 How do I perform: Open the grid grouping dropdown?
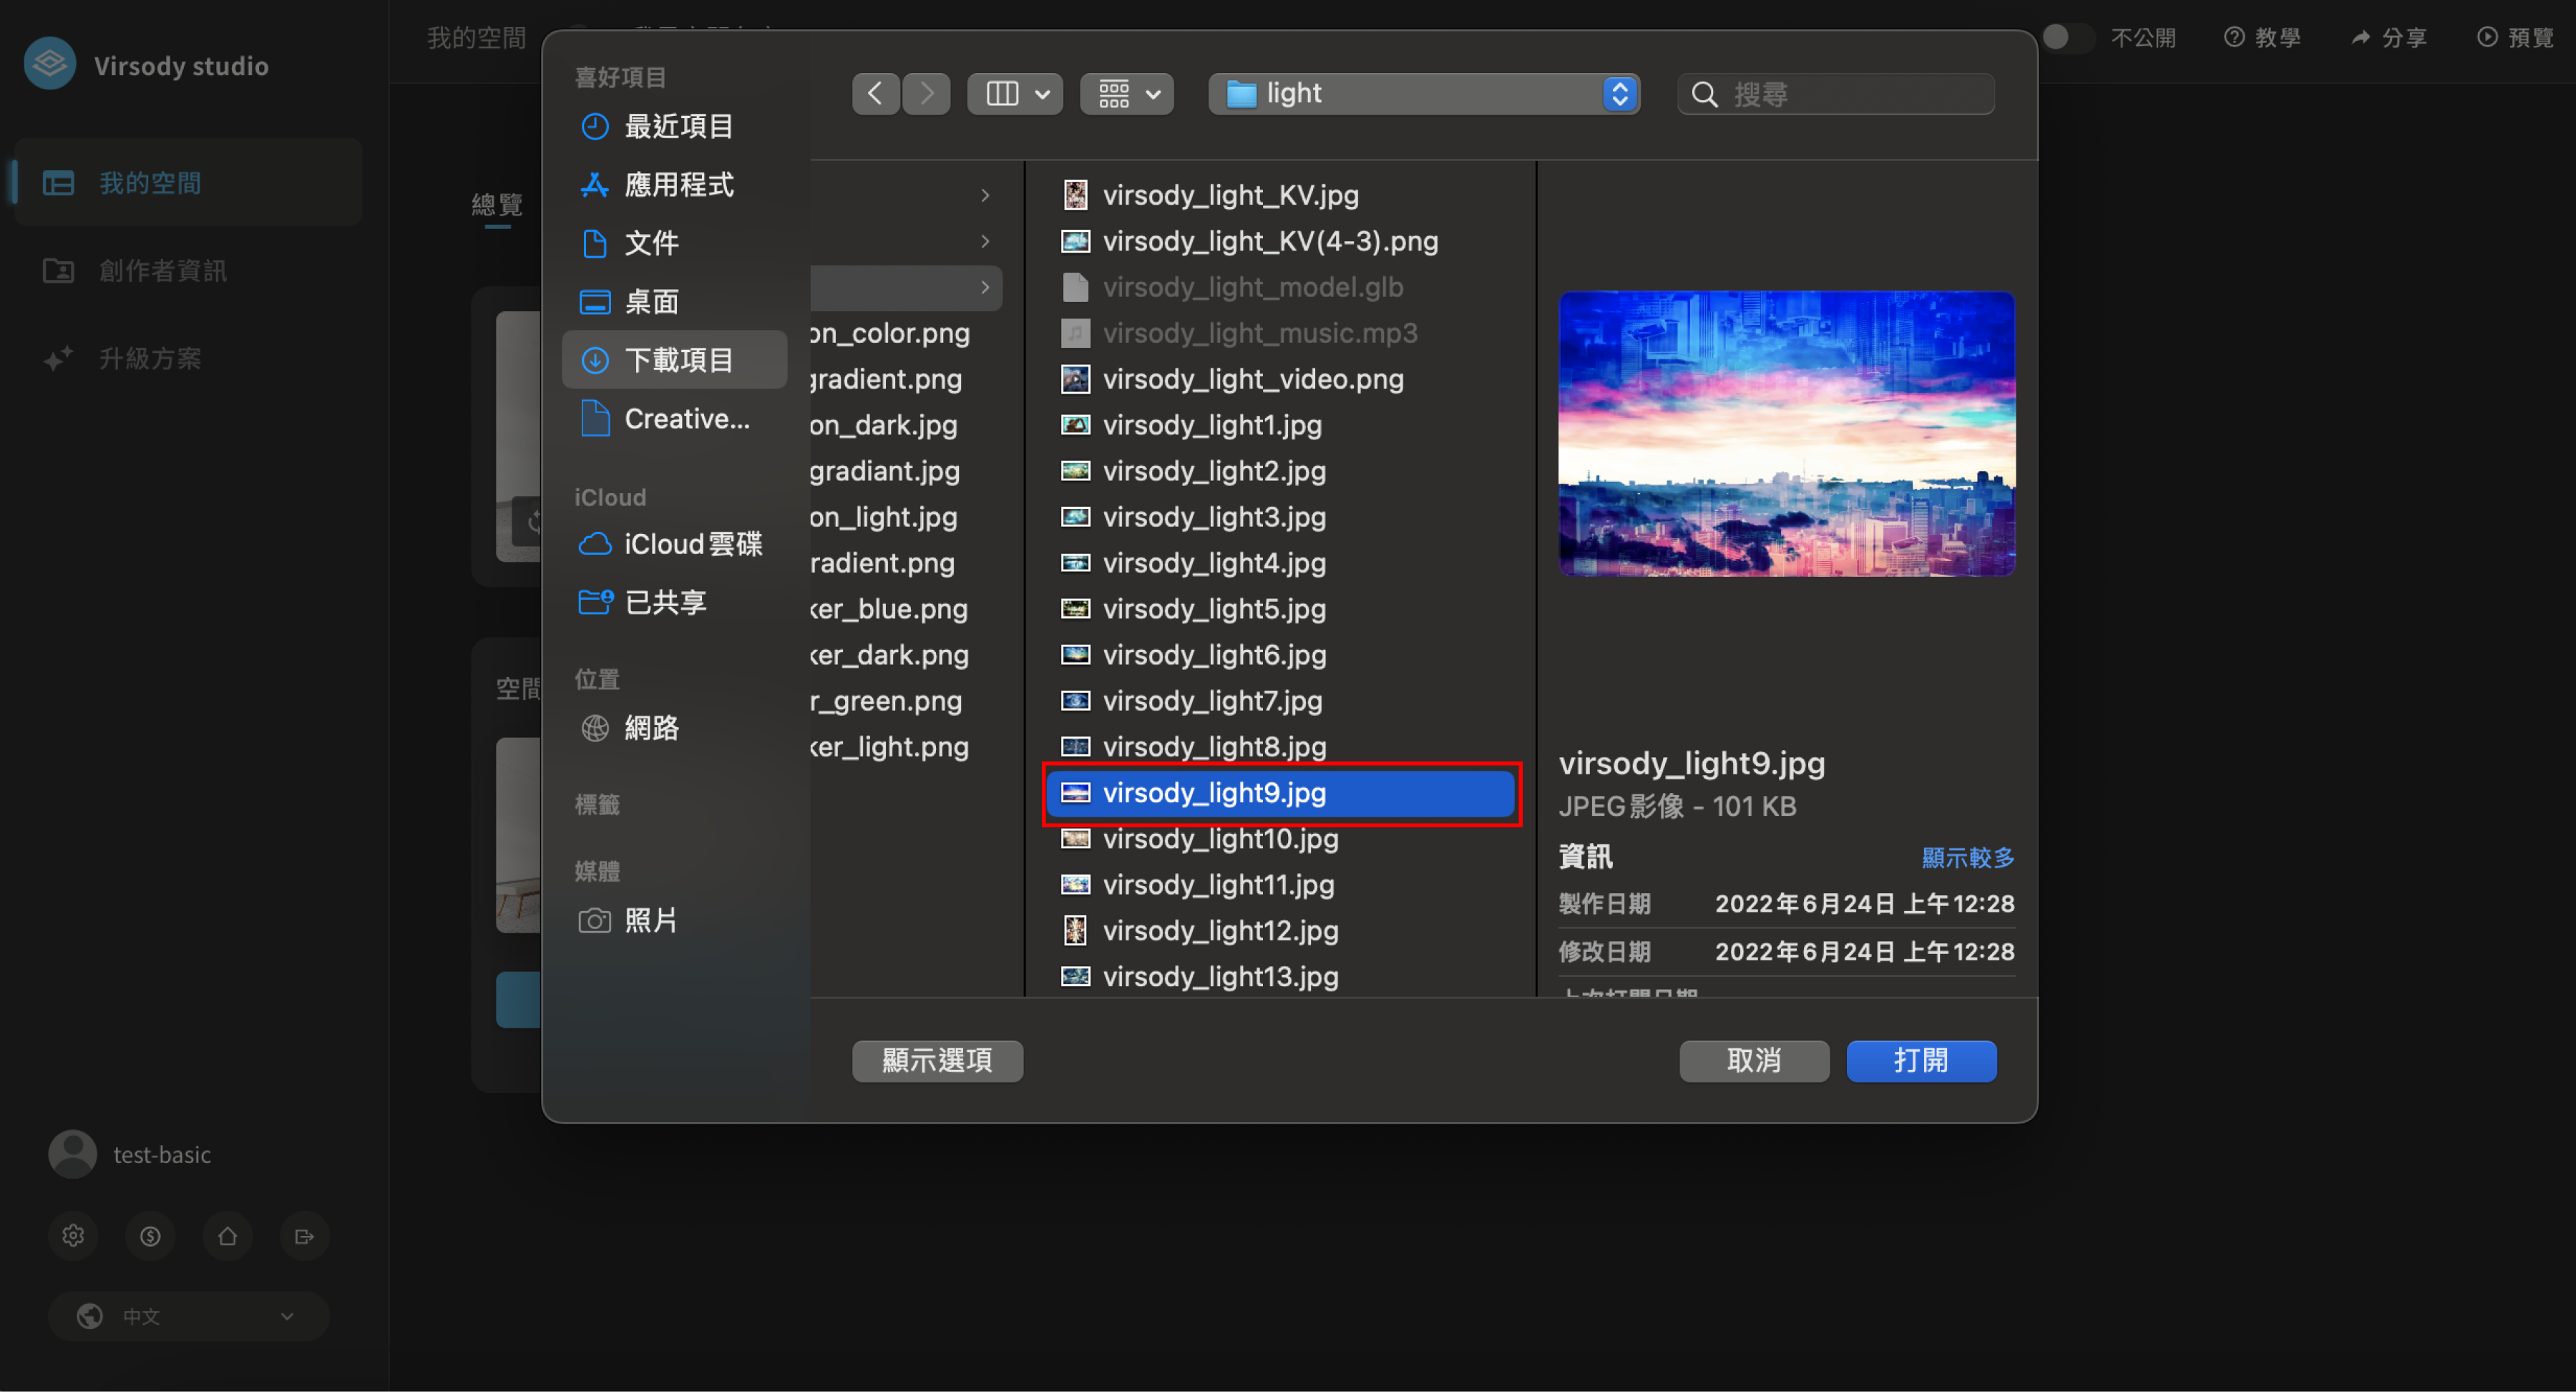point(1127,94)
